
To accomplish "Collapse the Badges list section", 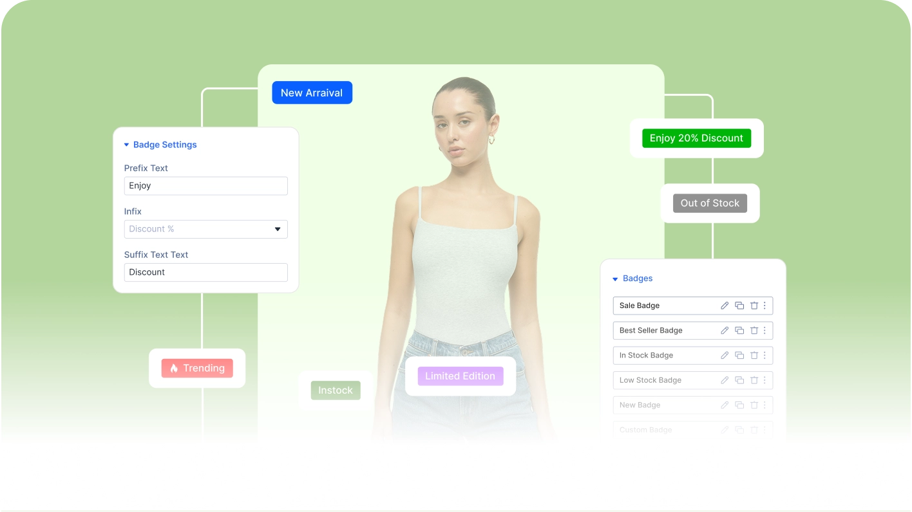I will (615, 279).
